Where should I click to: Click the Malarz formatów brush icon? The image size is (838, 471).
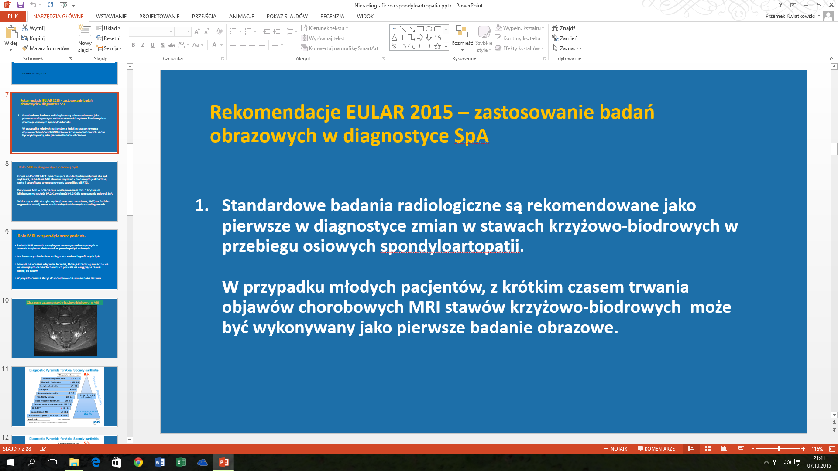[x=25, y=48]
